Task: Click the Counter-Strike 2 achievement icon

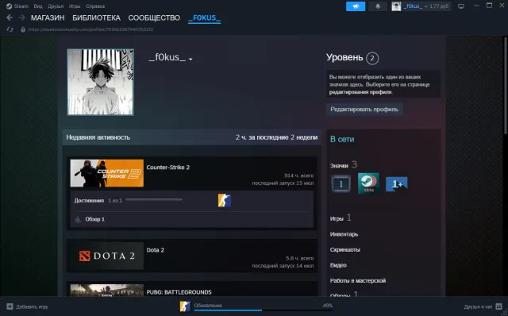Action: pos(224,200)
